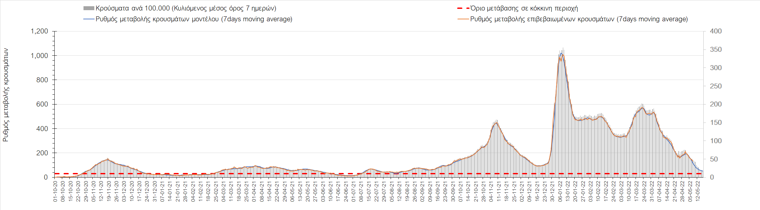Click the first date label 01-10-20

55,191
